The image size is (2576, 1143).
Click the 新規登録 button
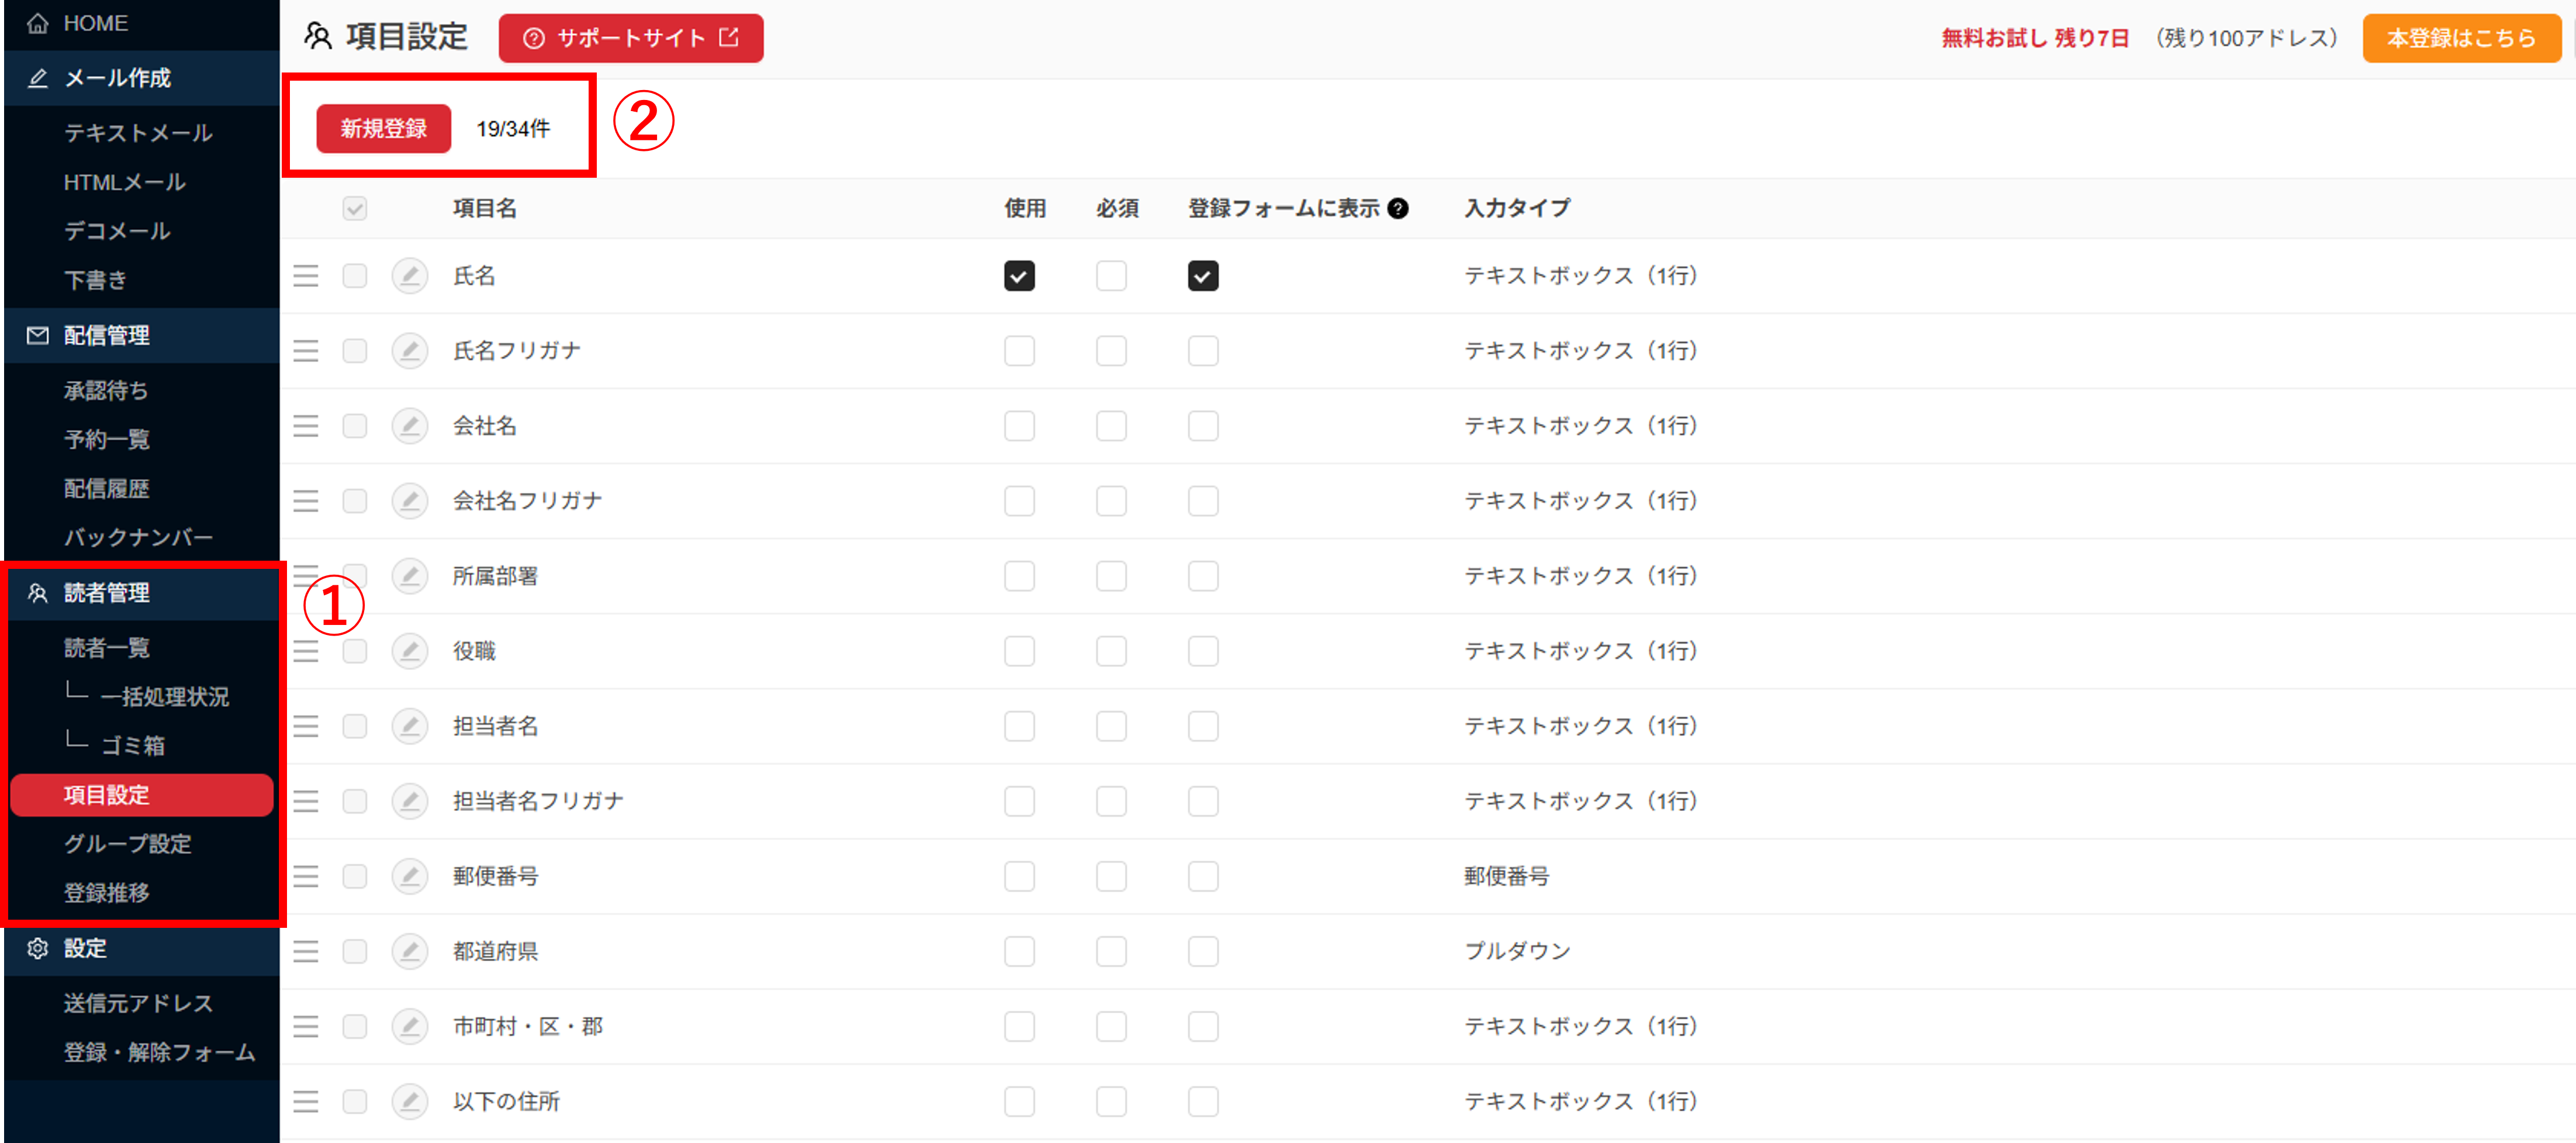tap(383, 129)
